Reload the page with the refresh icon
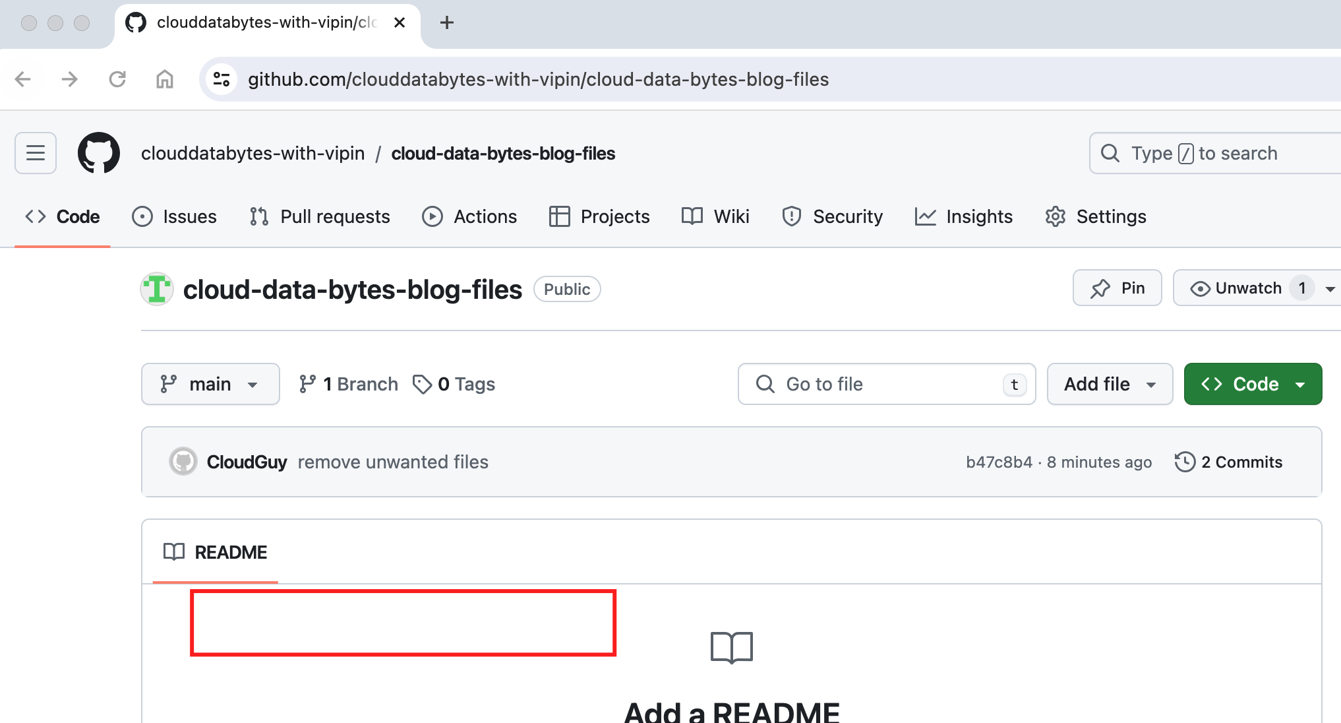 point(117,79)
